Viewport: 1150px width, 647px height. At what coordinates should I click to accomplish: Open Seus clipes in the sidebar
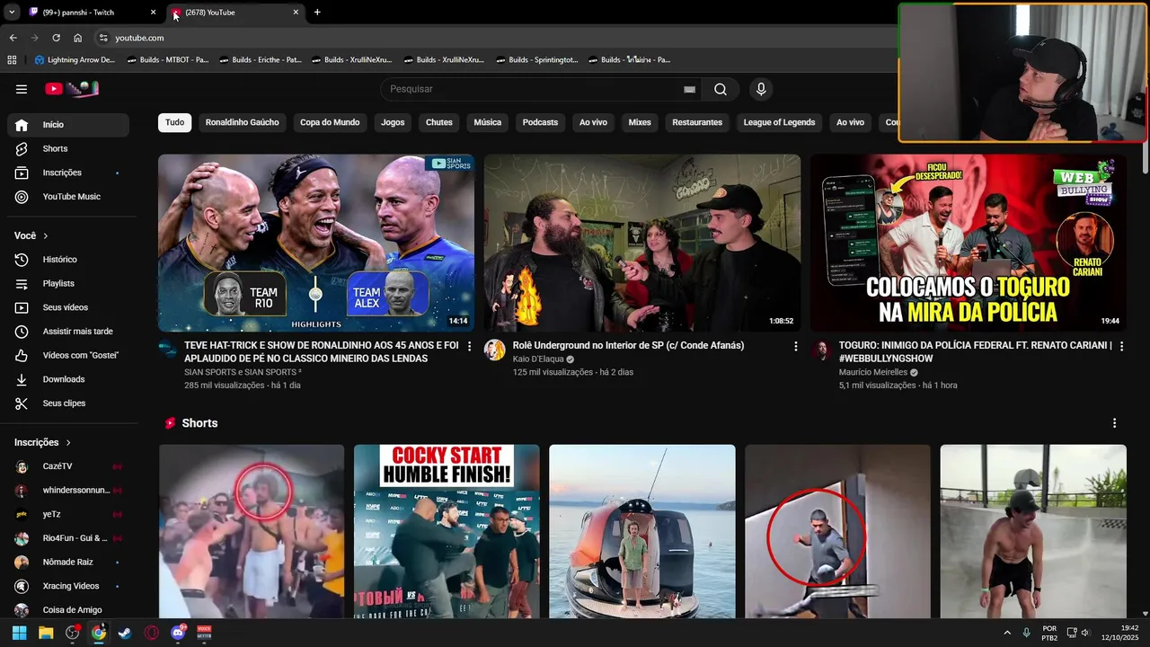(68, 403)
